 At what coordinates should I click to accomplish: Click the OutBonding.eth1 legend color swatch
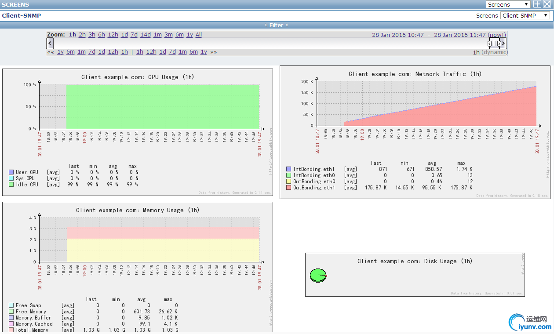[289, 188]
